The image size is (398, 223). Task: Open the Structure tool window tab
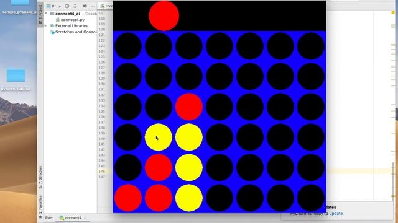40,177
